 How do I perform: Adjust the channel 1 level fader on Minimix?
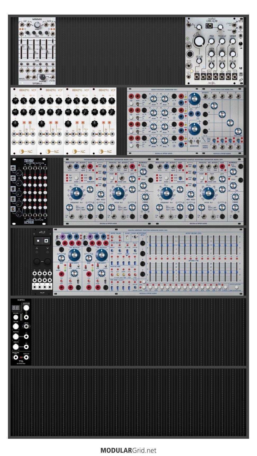pos(21,45)
